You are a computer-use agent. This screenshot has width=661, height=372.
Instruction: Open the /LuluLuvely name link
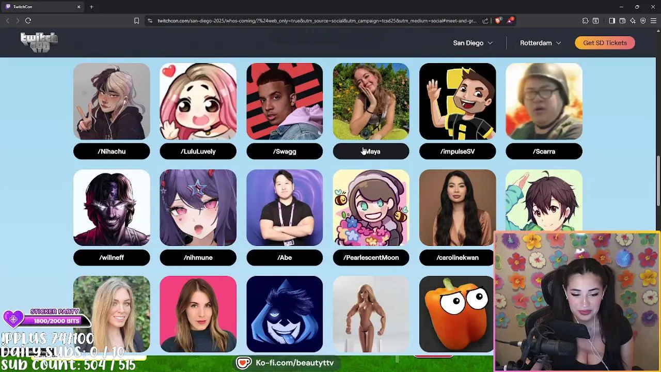[x=198, y=151]
